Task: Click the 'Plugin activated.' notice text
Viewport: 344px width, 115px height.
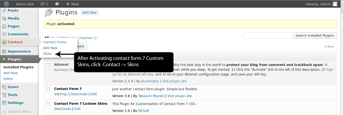Action: pos(61,24)
